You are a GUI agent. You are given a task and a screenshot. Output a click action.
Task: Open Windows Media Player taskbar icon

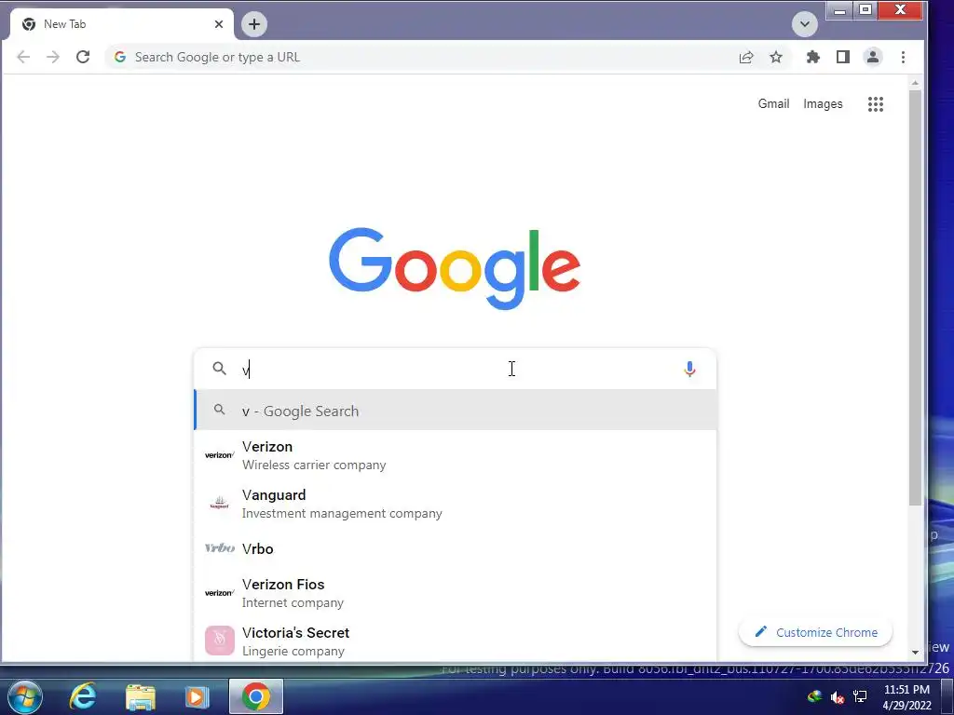point(197,696)
